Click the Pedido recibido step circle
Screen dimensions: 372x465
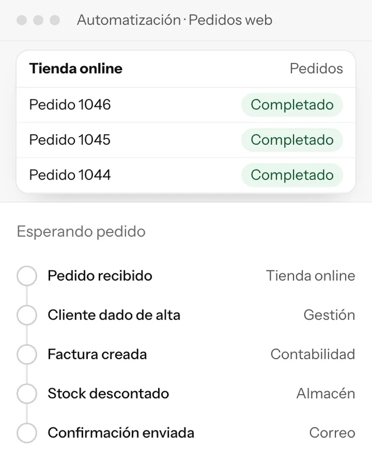(x=27, y=276)
